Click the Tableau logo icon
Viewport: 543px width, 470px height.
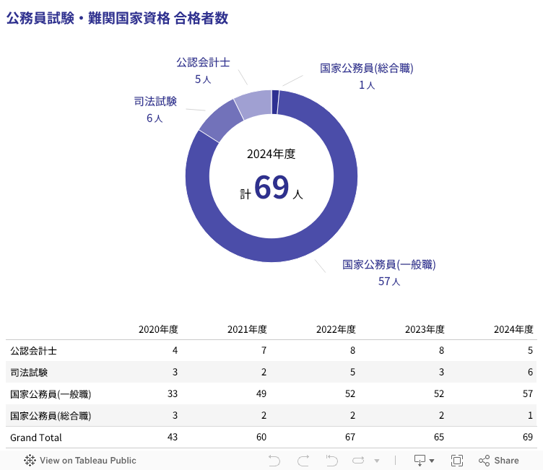(30, 460)
